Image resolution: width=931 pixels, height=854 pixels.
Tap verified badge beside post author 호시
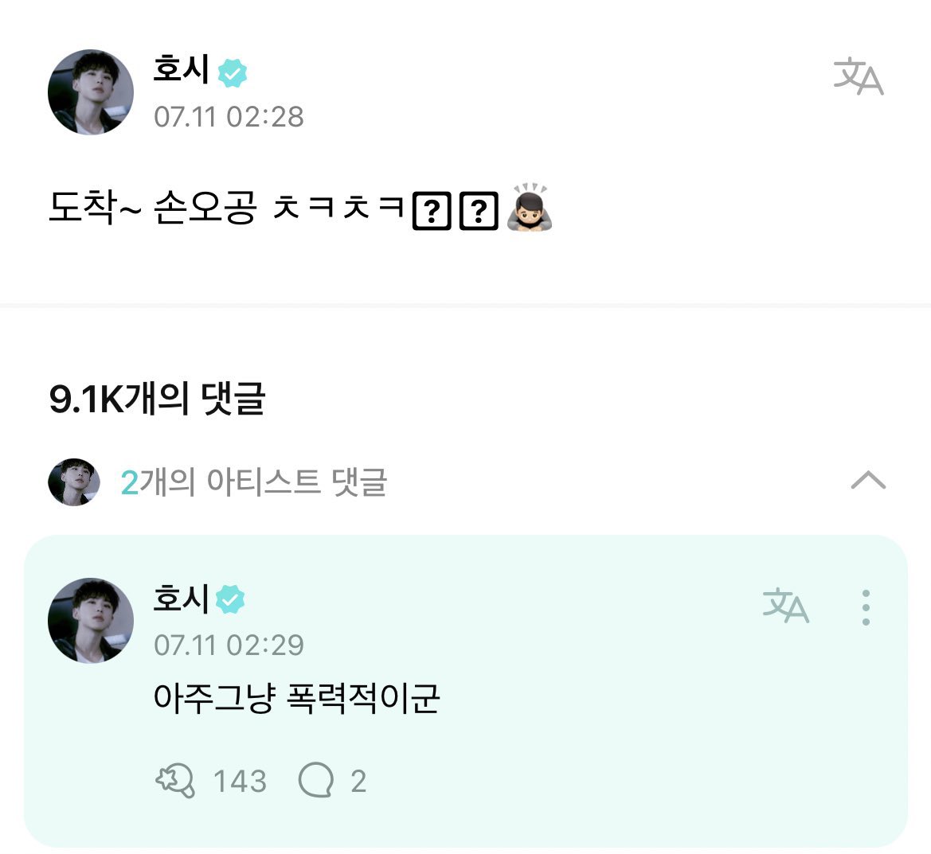233,73
